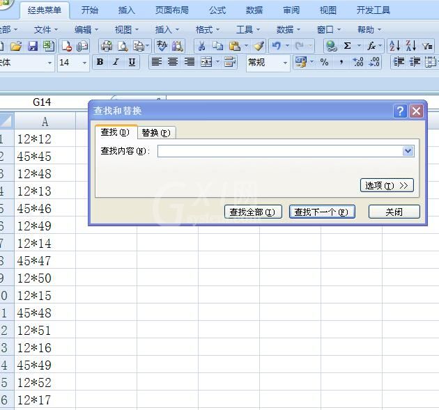Paste from clipboard icon
The height and width of the screenshot is (410, 439).
pyautogui.click(x=234, y=46)
